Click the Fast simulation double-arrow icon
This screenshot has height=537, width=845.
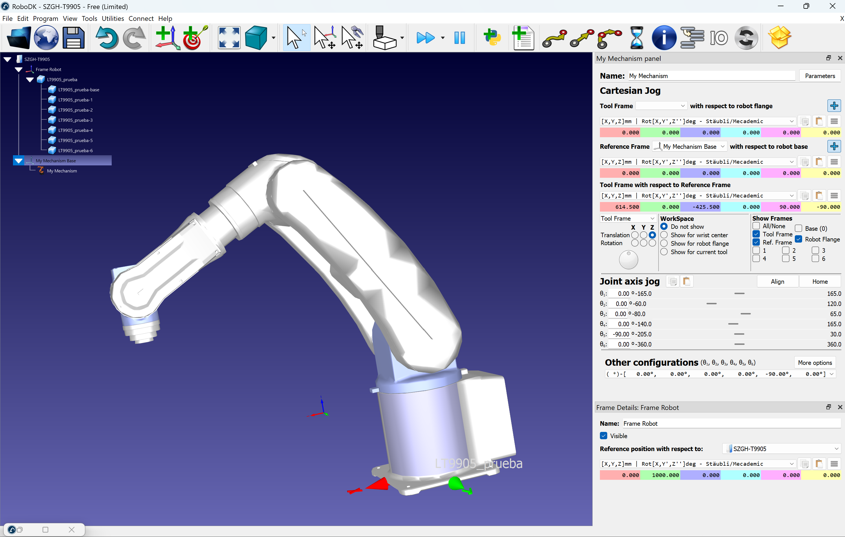coord(425,37)
